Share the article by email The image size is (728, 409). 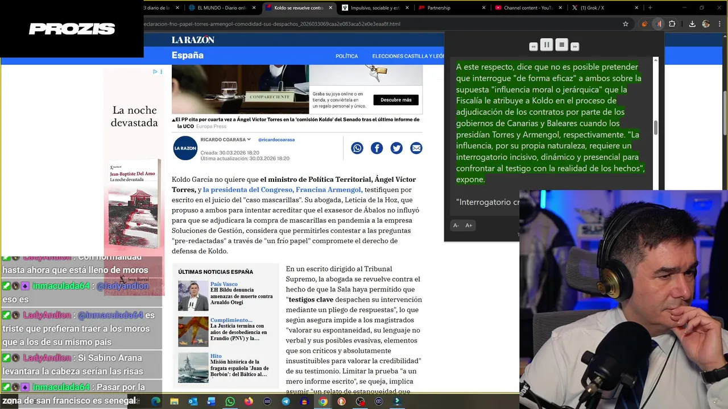pos(416,148)
